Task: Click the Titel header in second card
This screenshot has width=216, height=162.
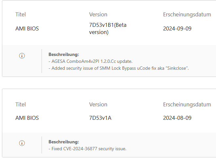Action: pos(21,104)
